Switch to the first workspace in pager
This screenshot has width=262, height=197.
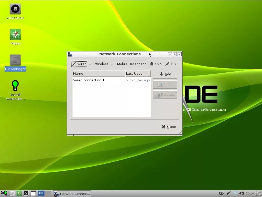[41, 193]
